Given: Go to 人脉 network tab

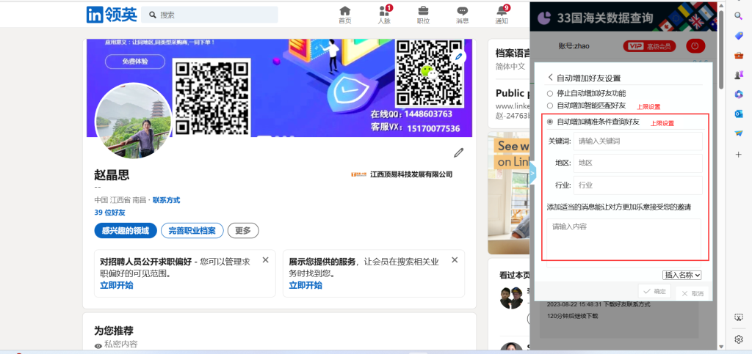Looking at the screenshot, I should pyautogui.click(x=384, y=14).
